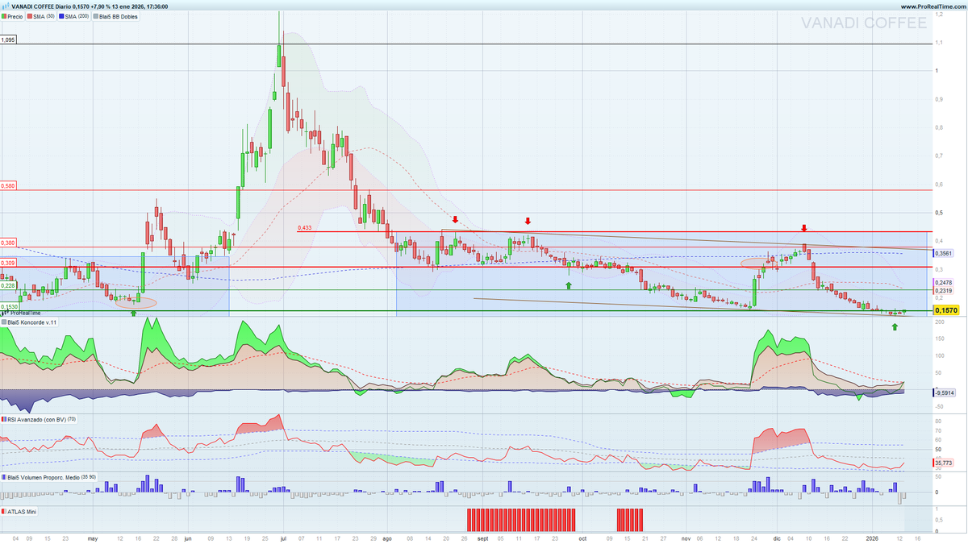Select the 1,095 horizontal level label
Image resolution: width=968 pixels, height=544 pixels.
coord(8,39)
